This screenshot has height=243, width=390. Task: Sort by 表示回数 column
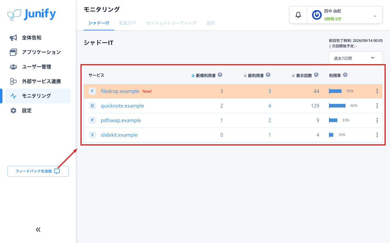tap(302, 75)
